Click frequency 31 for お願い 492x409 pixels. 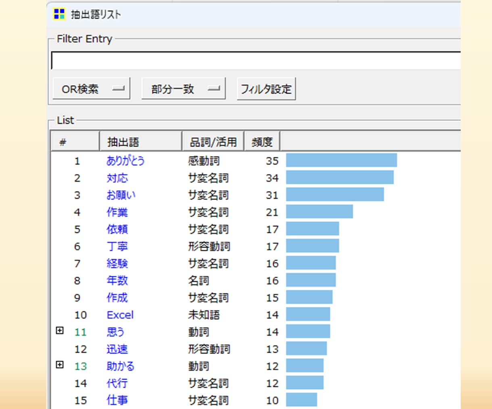point(272,195)
